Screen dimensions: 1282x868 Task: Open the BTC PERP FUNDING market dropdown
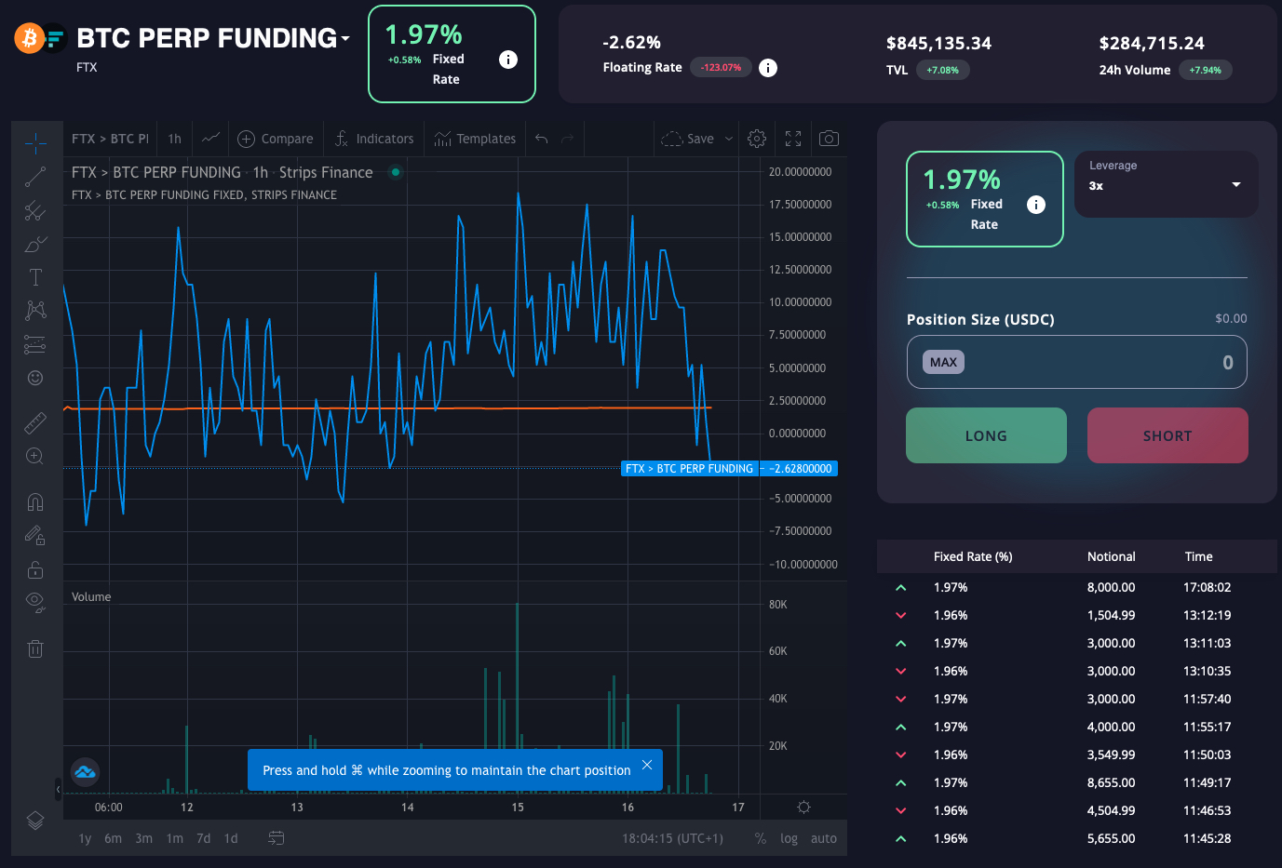pyautogui.click(x=345, y=38)
